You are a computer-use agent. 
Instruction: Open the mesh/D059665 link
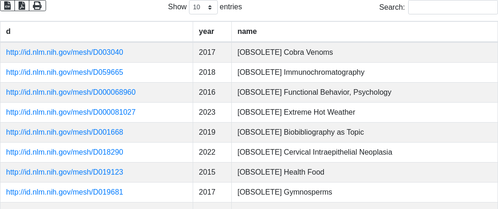point(65,72)
